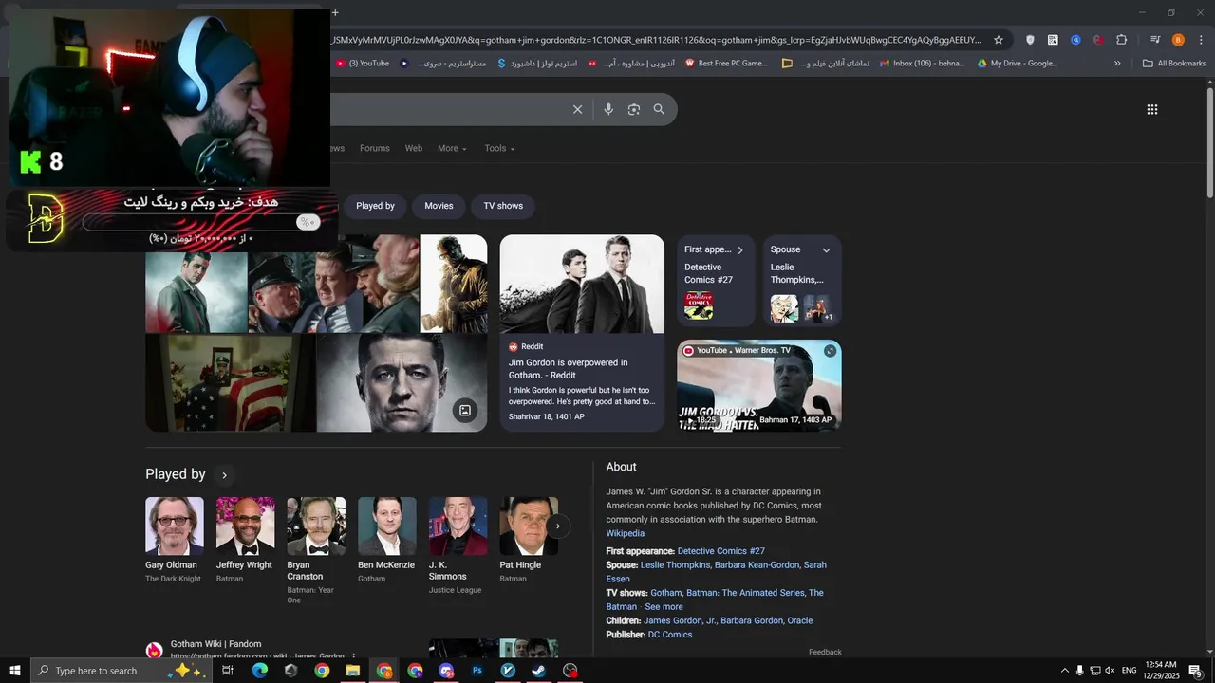The image size is (1215, 683).
Task: Open Steam from the taskbar
Action: (538, 671)
